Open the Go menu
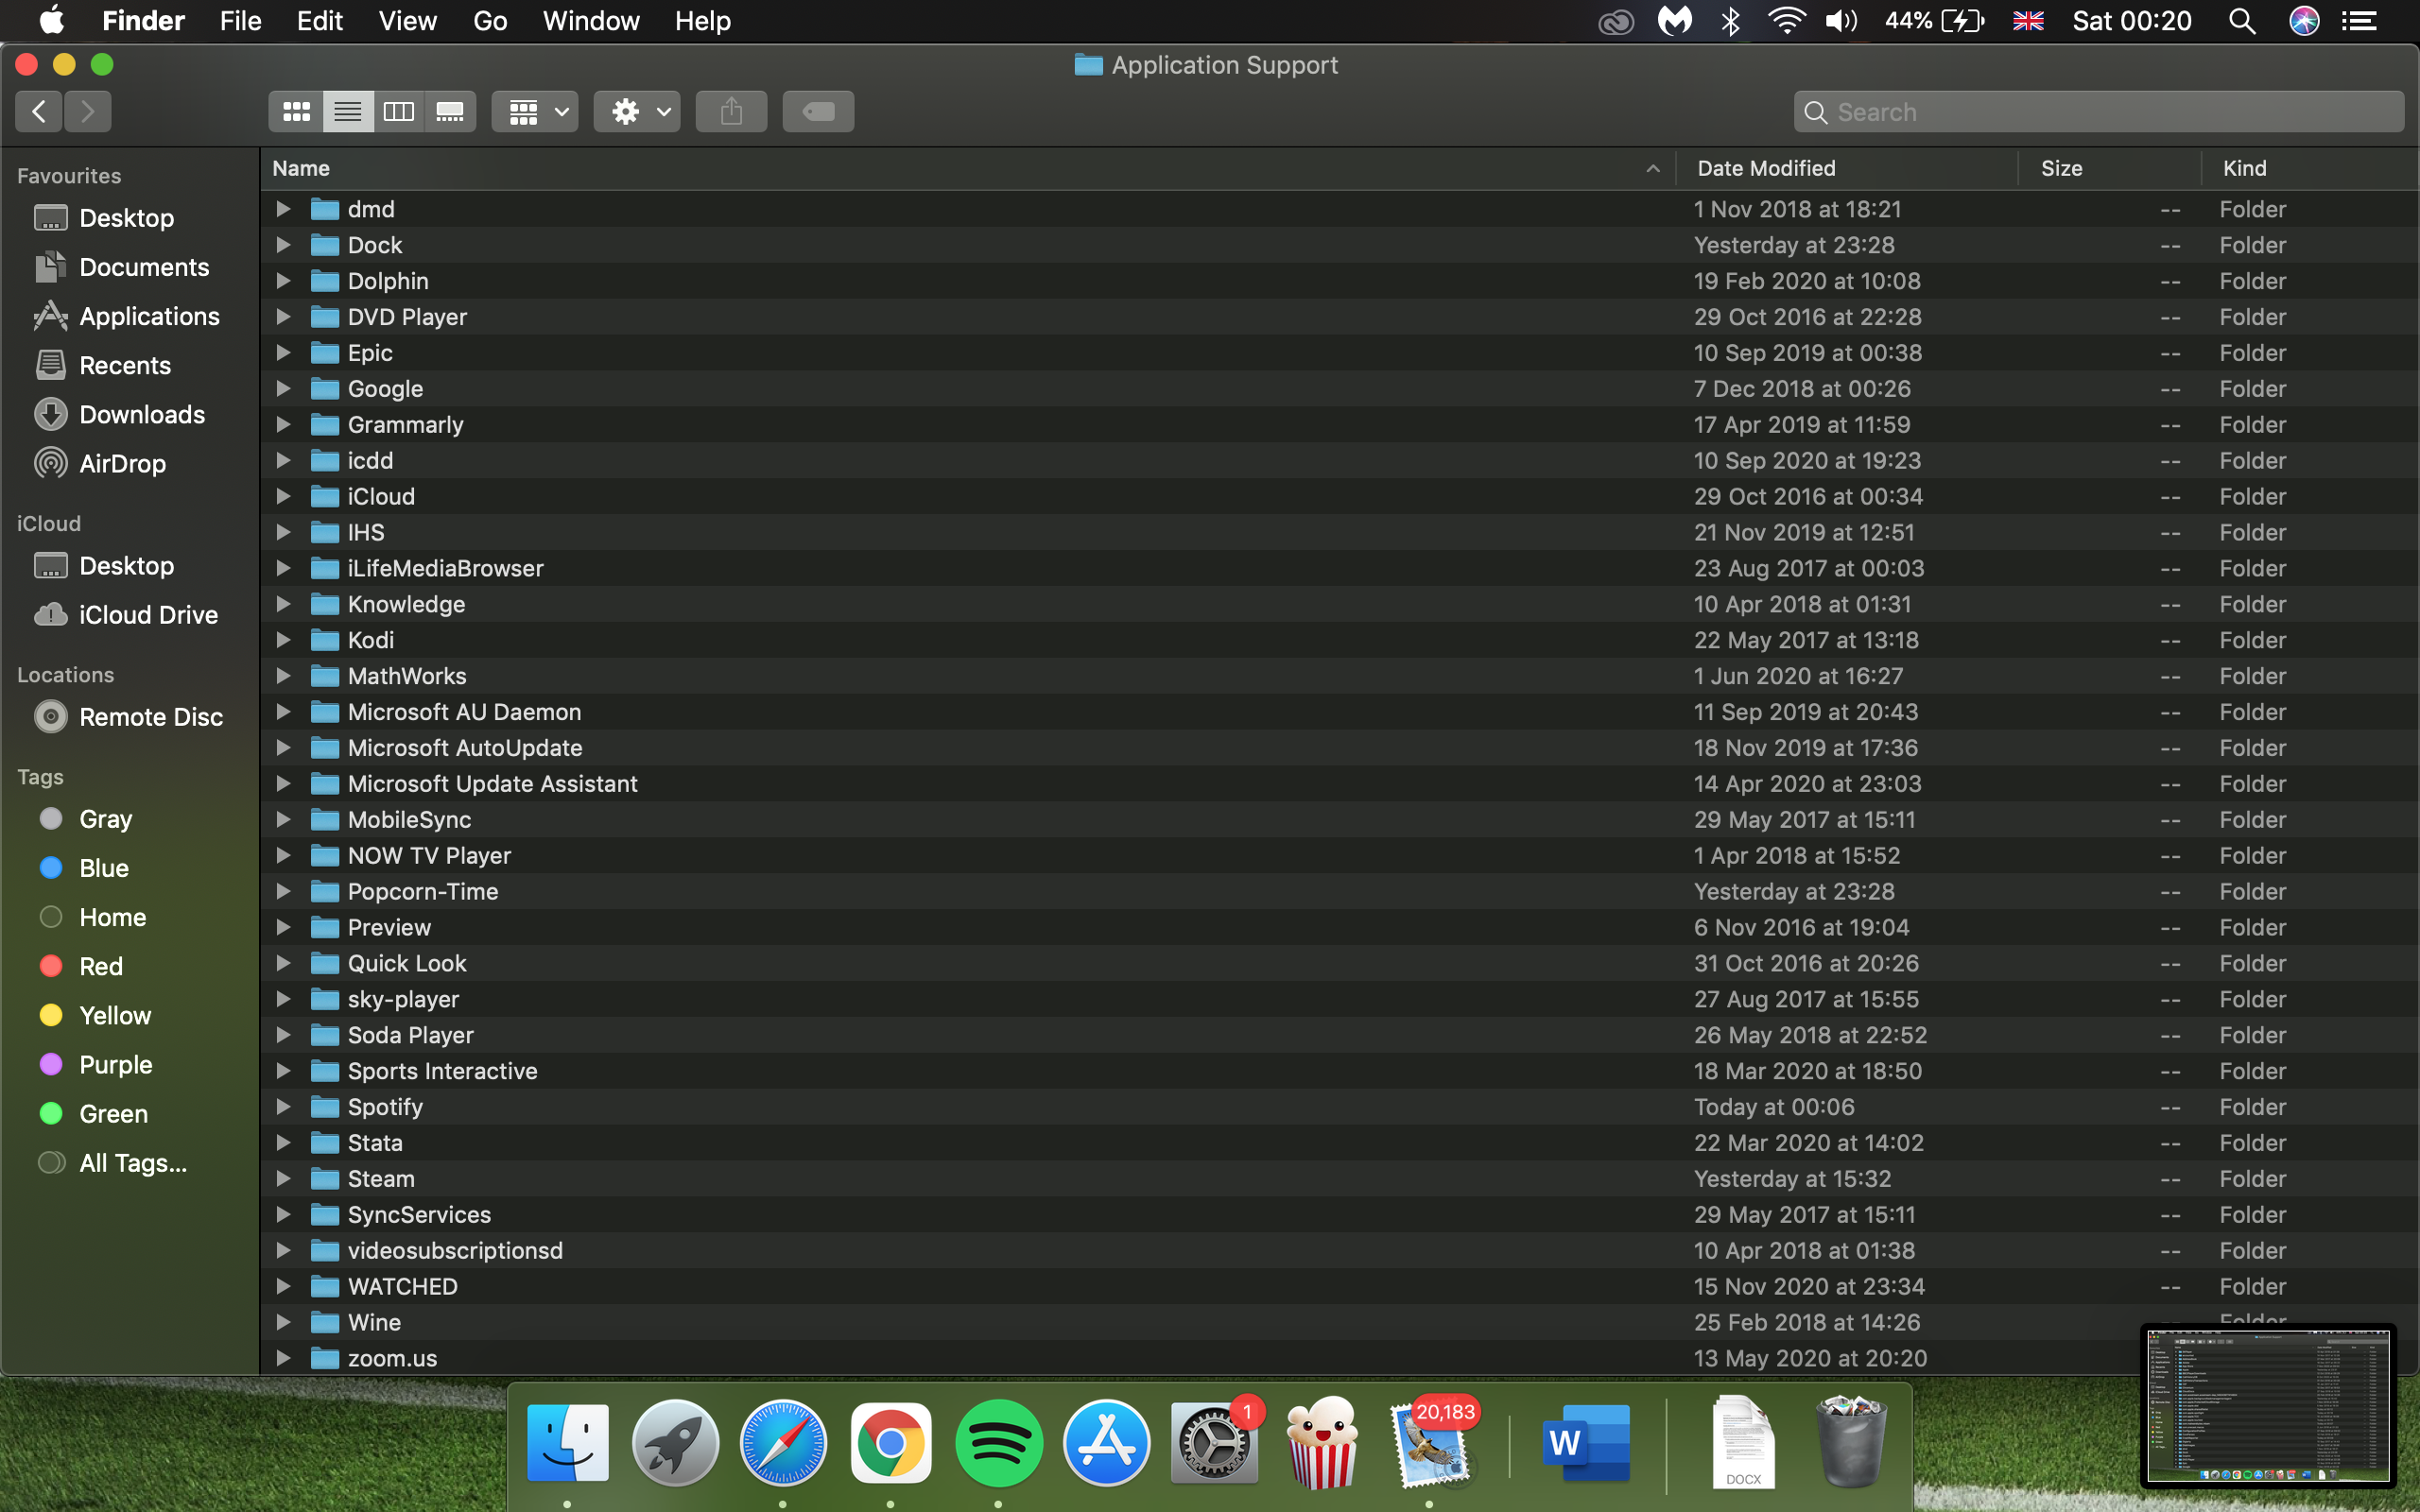This screenshot has width=2420, height=1512. pyautogui.click(x=490, y=21)
